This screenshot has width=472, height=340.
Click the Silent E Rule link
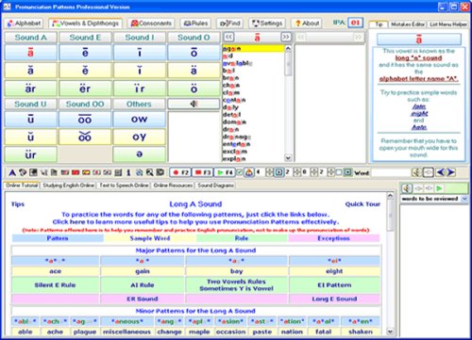click(55, 285)
